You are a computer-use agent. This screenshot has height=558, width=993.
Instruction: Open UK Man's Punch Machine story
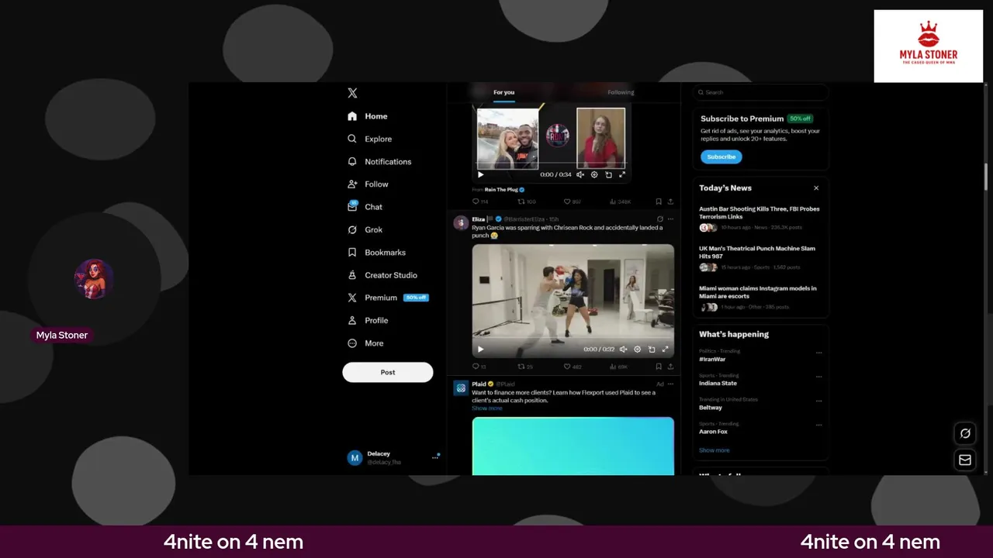759,258
